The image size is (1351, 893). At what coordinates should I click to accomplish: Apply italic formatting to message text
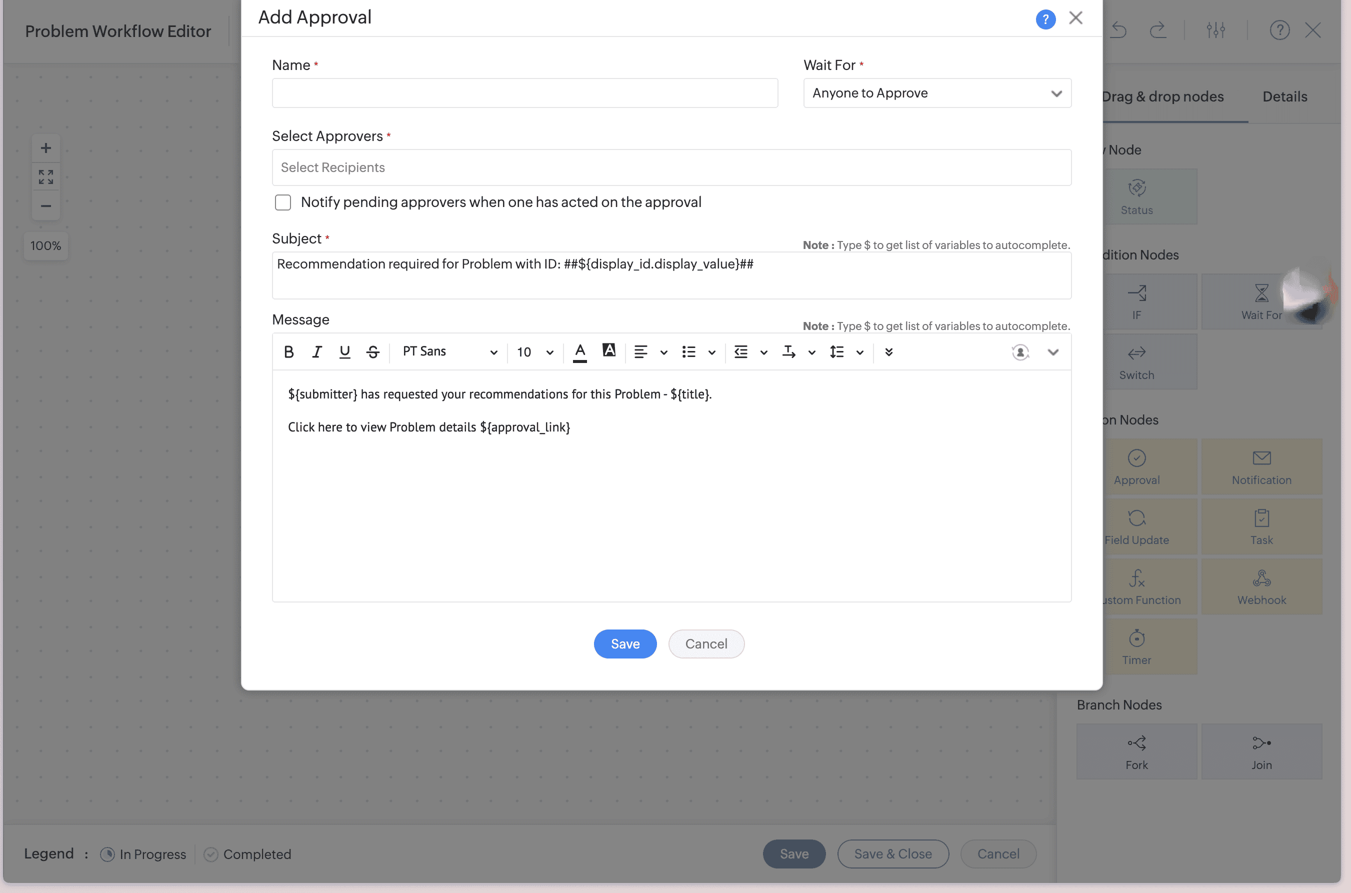316,352
